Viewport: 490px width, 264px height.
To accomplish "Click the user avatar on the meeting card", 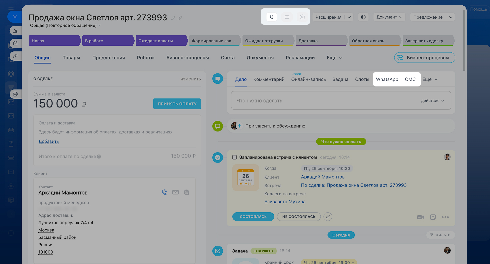I will click(447, 157).
